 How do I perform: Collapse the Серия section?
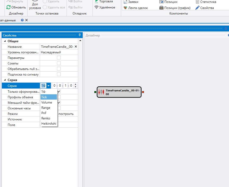coord(5,80)
